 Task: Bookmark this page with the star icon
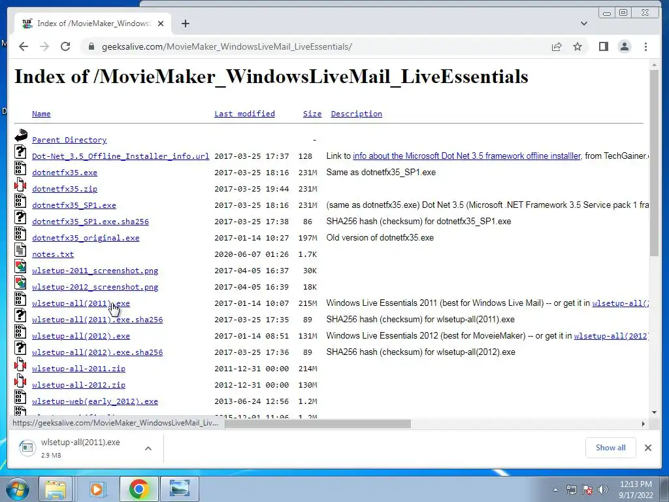pyautogui.click(x=578, y=46)
